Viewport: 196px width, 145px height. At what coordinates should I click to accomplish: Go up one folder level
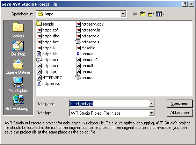143,14
